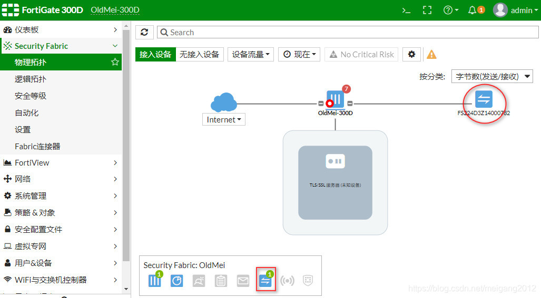Click FortiClient shield icon in legend

308,281
